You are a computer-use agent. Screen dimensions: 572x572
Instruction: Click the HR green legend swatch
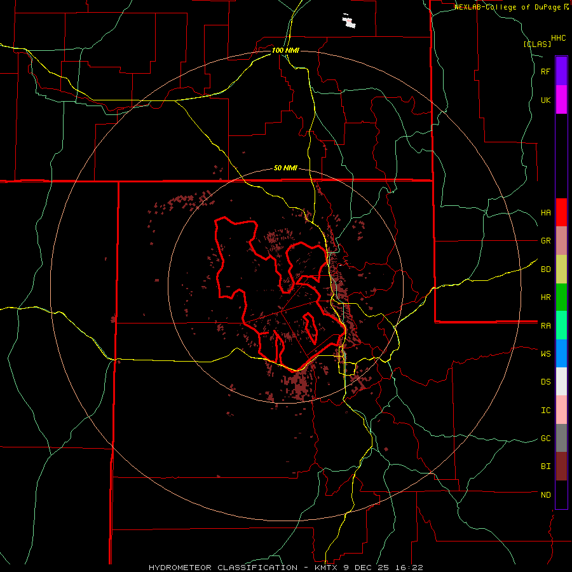click(561, 297)
